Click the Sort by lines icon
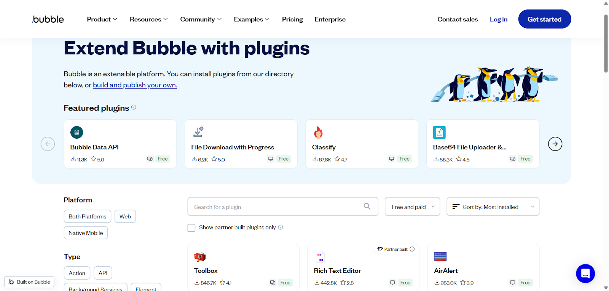The width and height of the screenshot is (609, 291). click(456, 207)
